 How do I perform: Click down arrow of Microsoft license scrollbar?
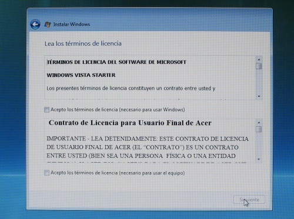259,96
